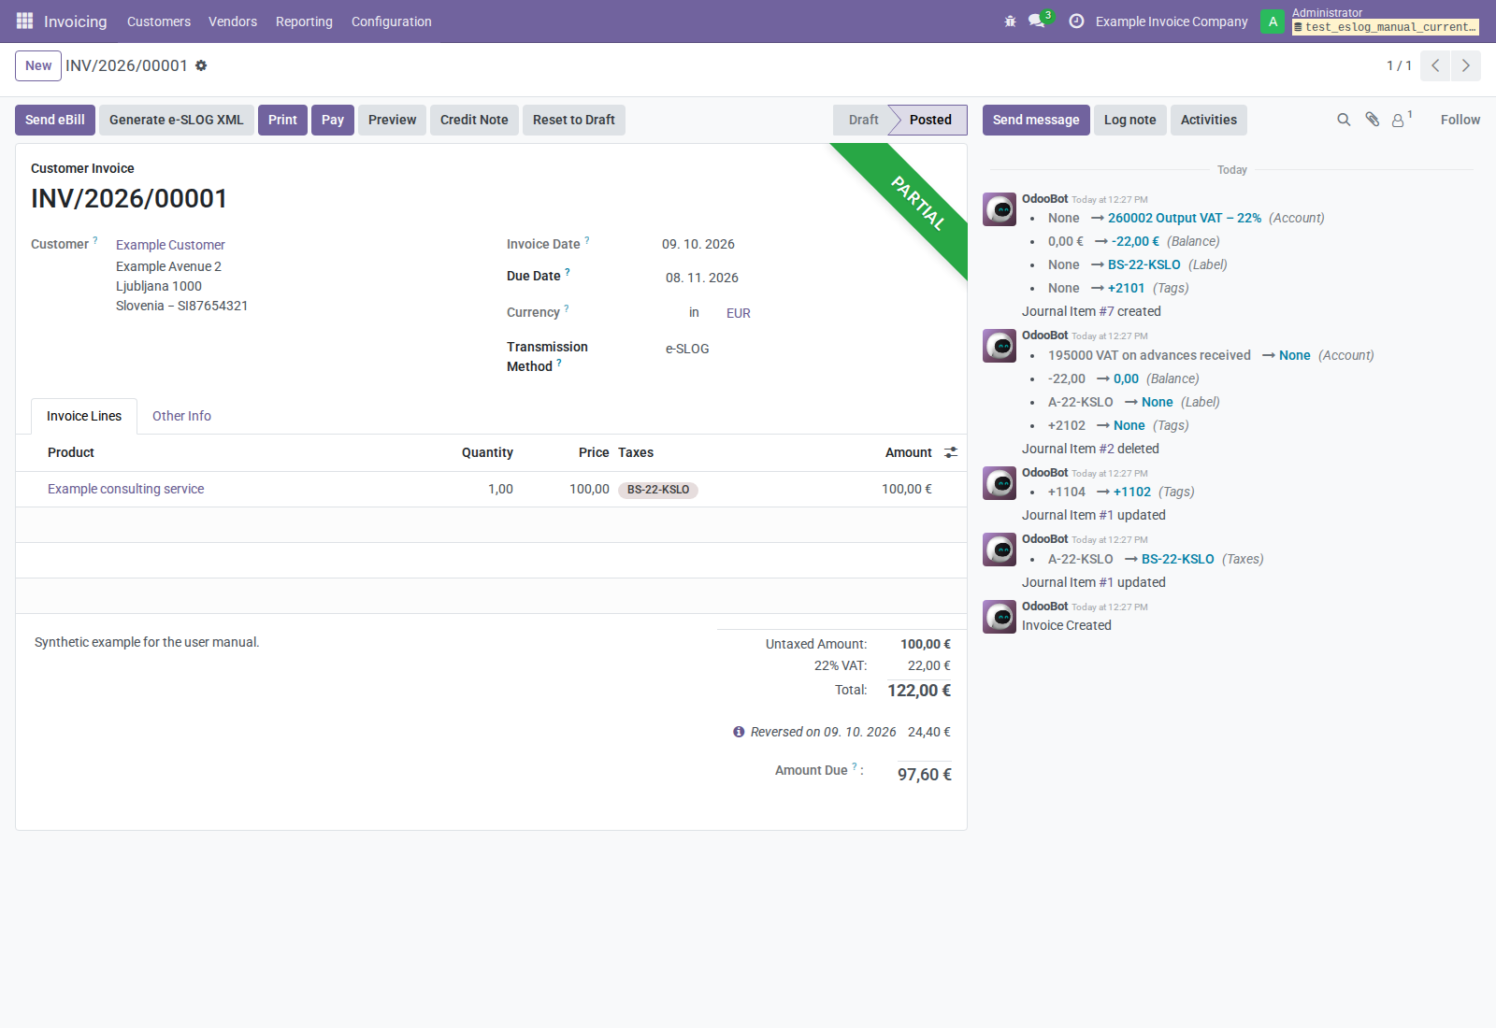Generate the e-SLOG XML file

[x=177, y=120]
